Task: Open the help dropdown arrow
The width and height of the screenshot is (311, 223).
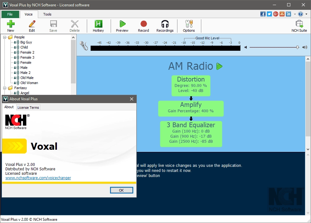Action: (x=307, y=14)
